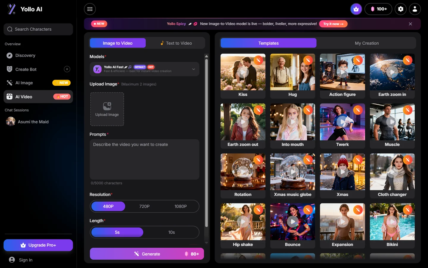The height and width of the screenshot is (268, 428).
Task: Play the Xmas music globe template
Action: [292, 172]
